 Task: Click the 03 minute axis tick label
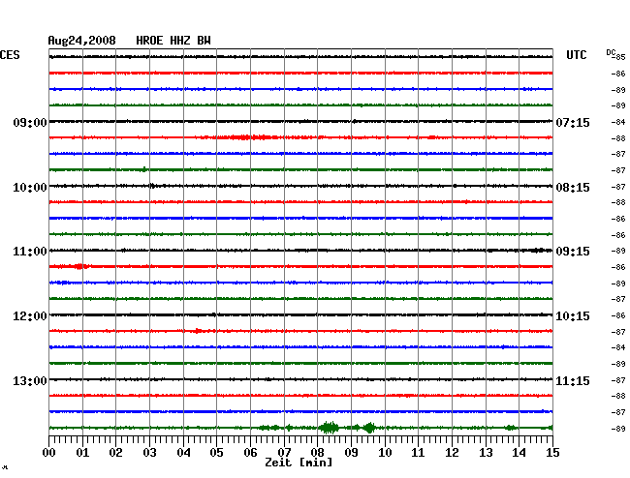tap(149, 453)
